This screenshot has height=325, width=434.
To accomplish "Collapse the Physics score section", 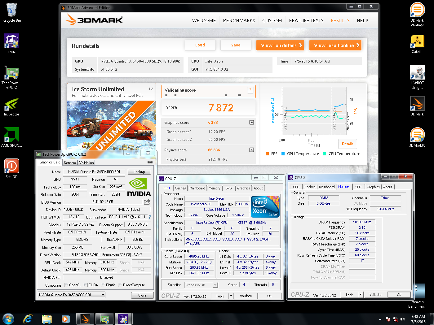I will [x=252, y=150].
